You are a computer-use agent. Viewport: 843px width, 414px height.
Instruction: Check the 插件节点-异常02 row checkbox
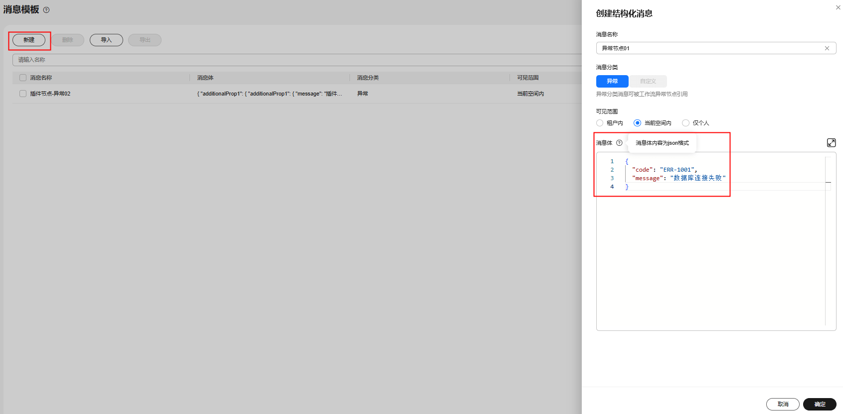pyautogui.click(x=23, y=94)
